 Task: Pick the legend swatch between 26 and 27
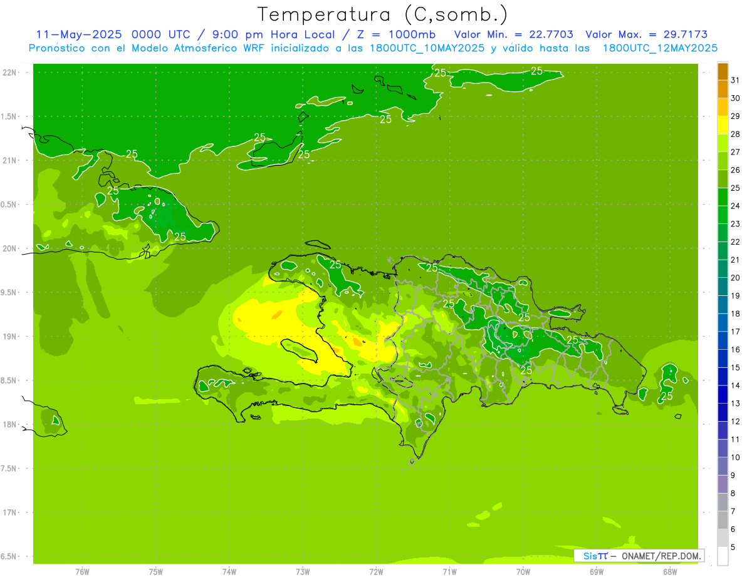723,161
